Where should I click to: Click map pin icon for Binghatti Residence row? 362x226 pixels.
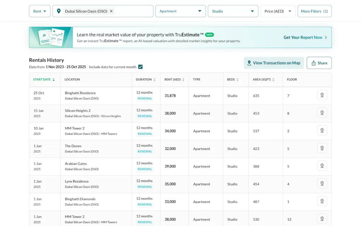click(322, 95)
